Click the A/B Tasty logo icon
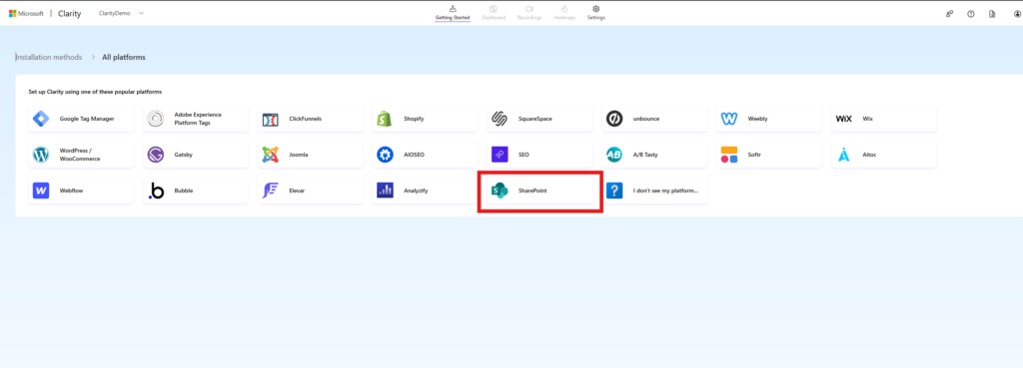This screenshot has width=1023, height=368. pyautogui.click(x=614, y=155)
